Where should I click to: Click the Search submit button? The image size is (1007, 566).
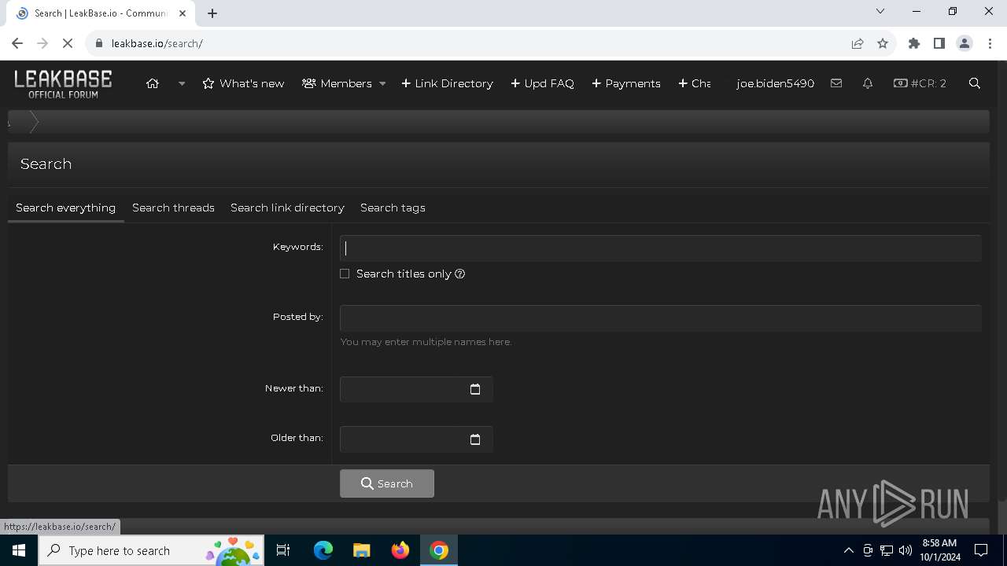(387, 483)
